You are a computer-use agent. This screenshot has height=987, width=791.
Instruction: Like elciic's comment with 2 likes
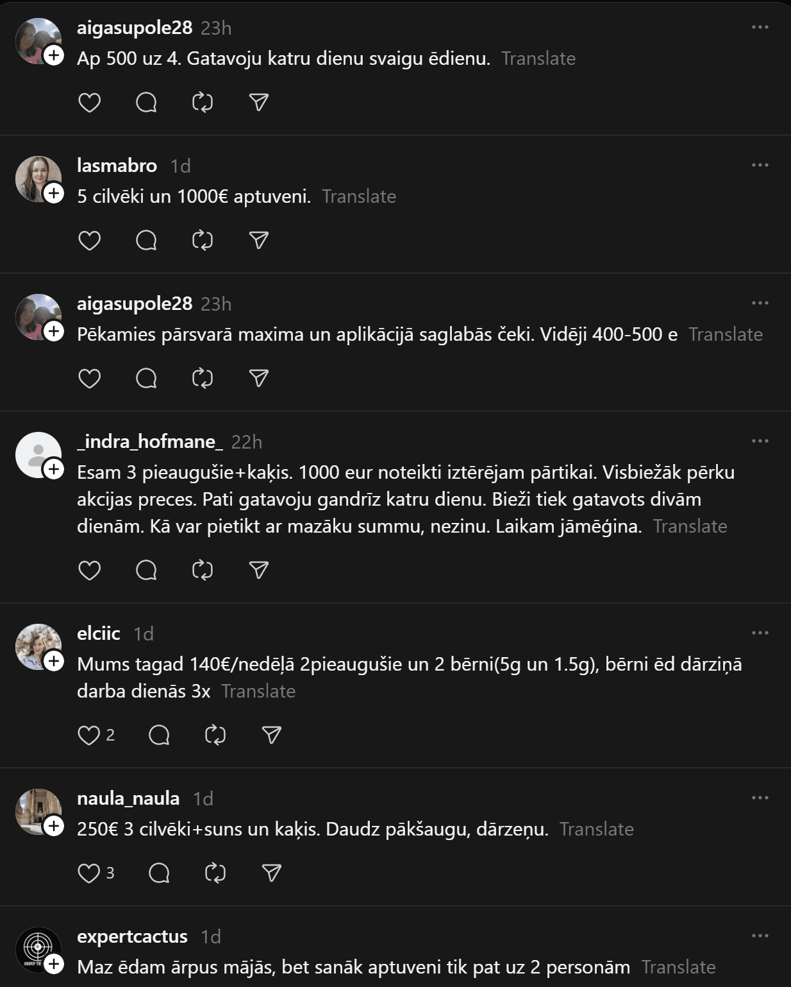pos(89,735)
